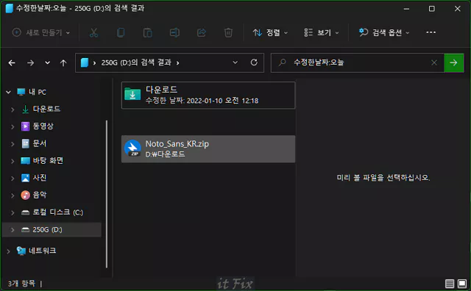Expand the 바탕 화면 tree node
Screen dimensions: 471x291
pos(13,161)
